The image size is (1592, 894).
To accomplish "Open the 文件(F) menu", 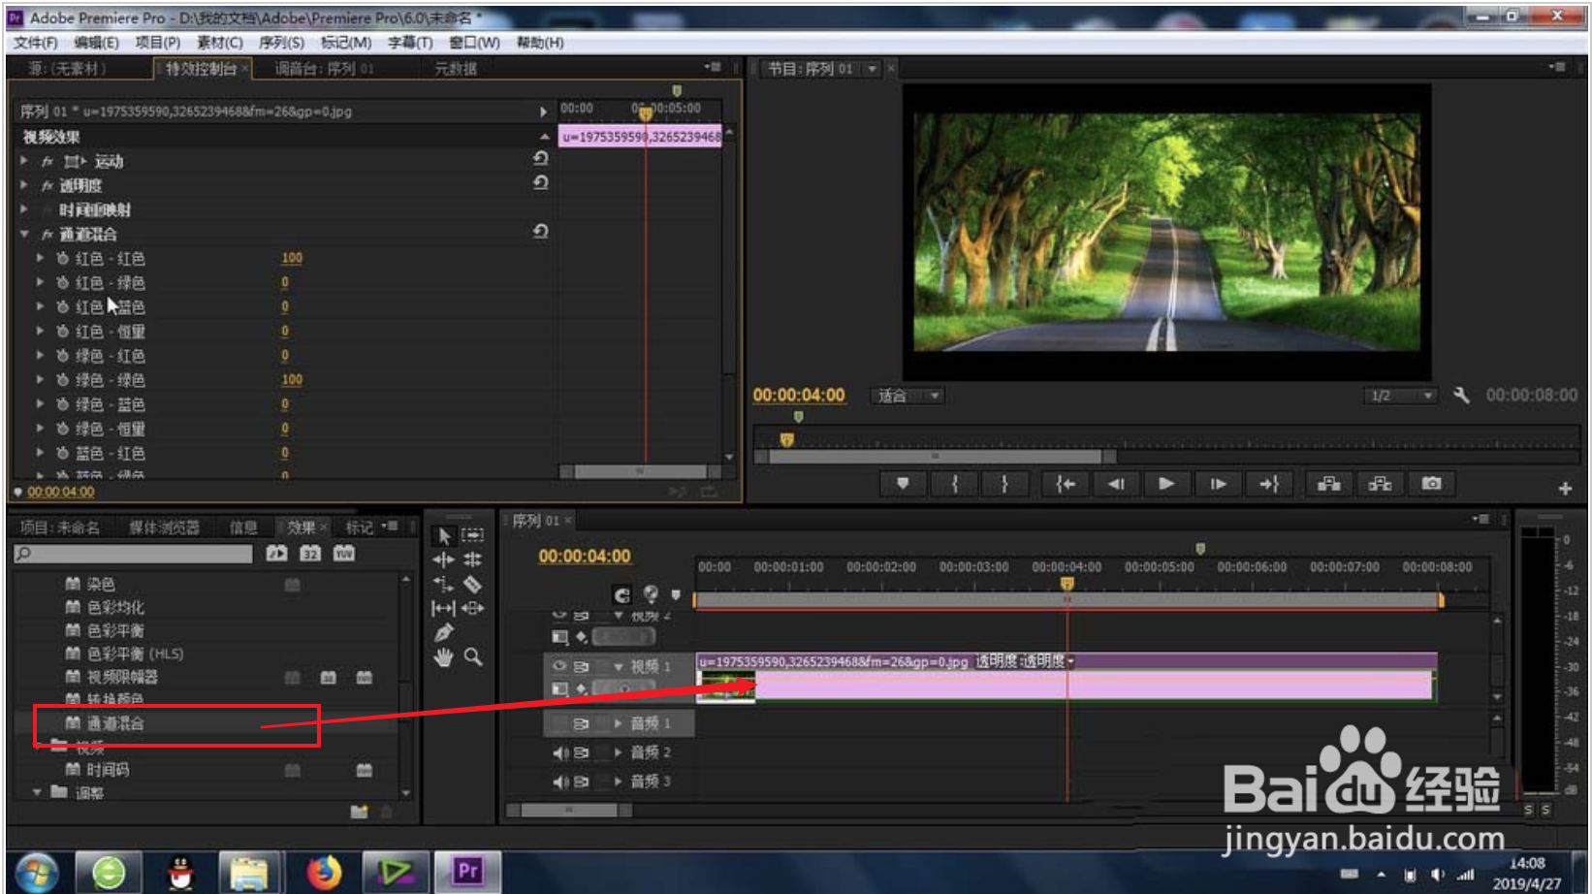I will pyautogui.click(x=36, y=43).
